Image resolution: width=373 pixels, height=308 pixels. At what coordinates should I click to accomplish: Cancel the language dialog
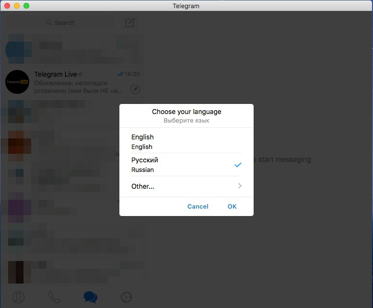pyautogui.click(x=198, y=206)
